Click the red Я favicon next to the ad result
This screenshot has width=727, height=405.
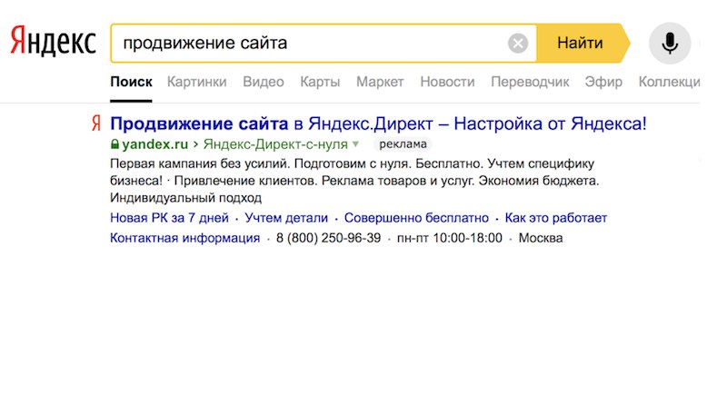[x=96, y=123]
